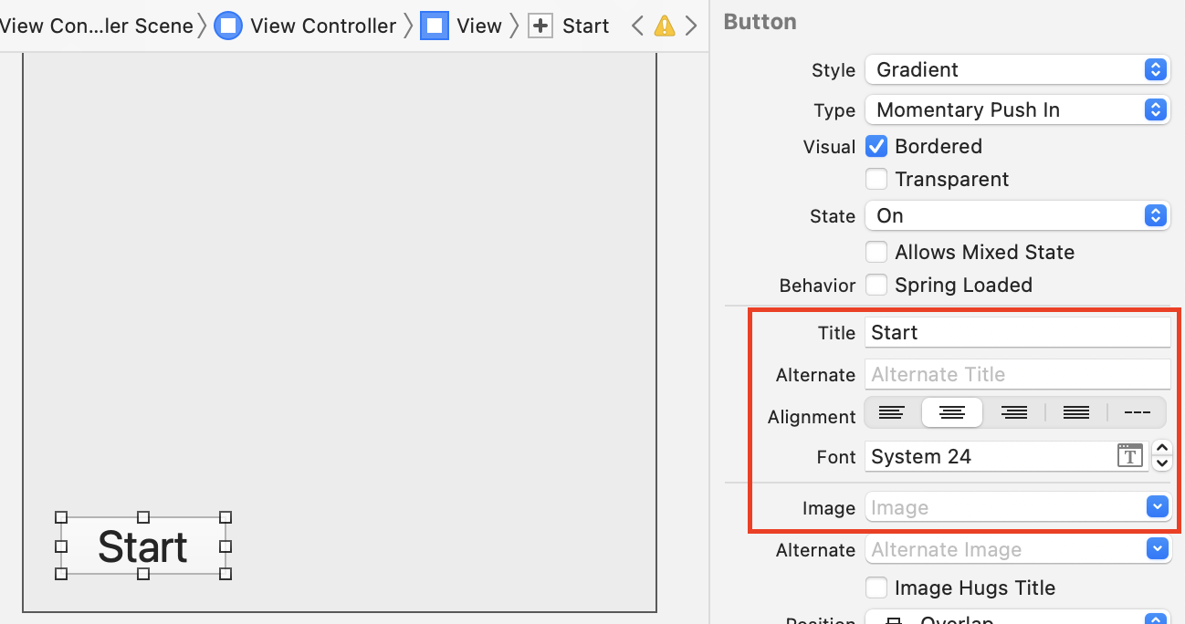Viewport: 1185px width, 624px height.
Task: Click the Start button icon in breadcrumb
Action: [540, 26]
